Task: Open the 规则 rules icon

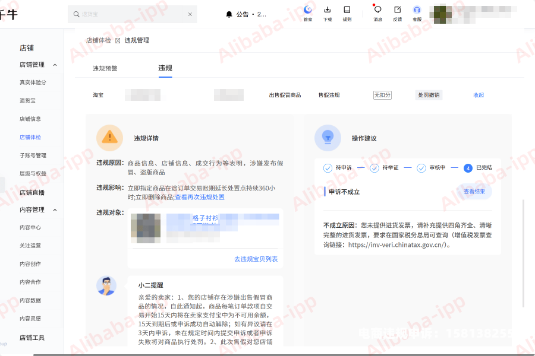Action: (347, 9)
